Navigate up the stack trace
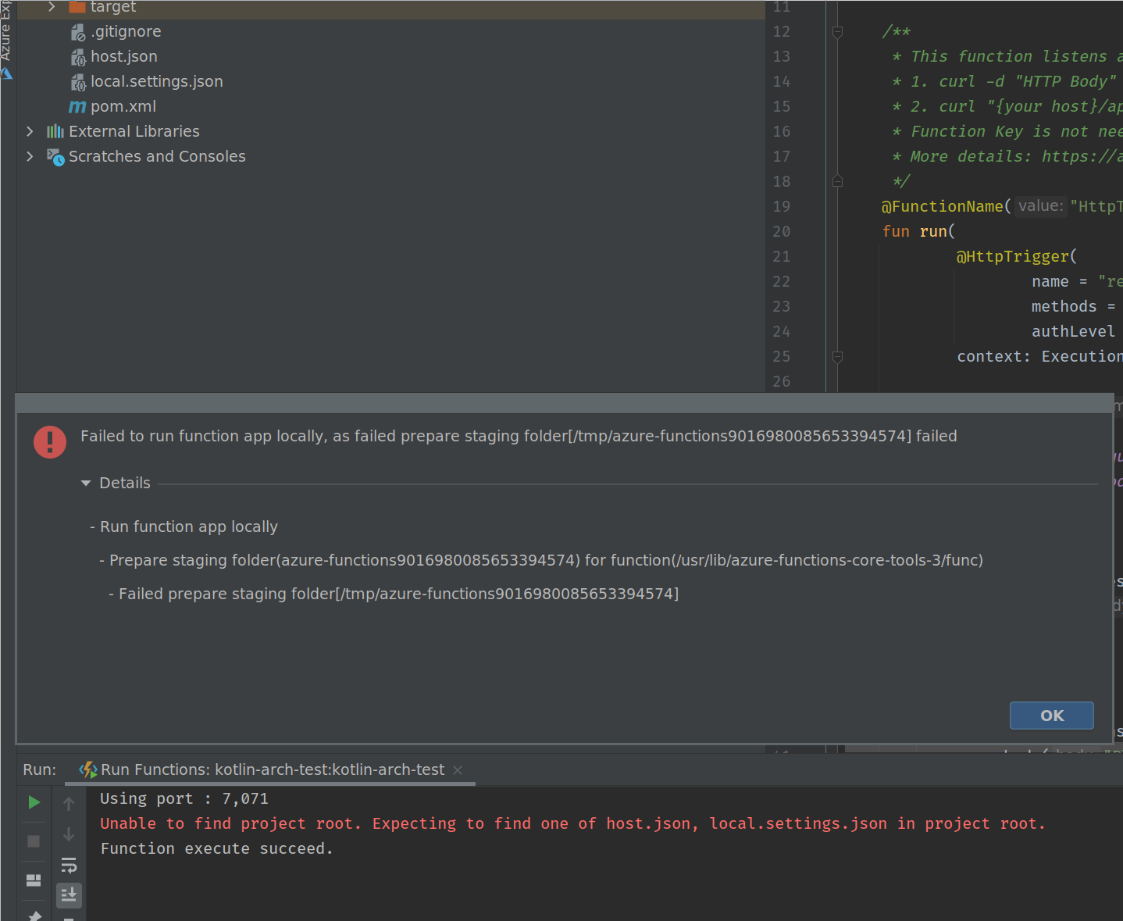Image resolution: width=1123 pixels, height=921 pixels. tap(69, 802)
